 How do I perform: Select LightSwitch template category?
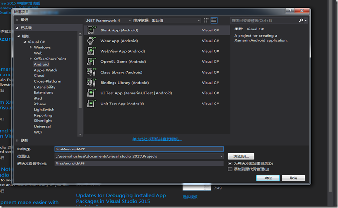44,109
